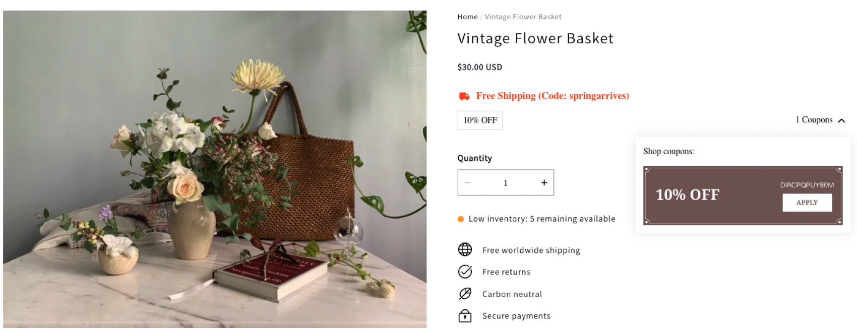Click the 1 Coupons dropdown label
Screen dimensions: 857x334
click(x=814, y=120)
